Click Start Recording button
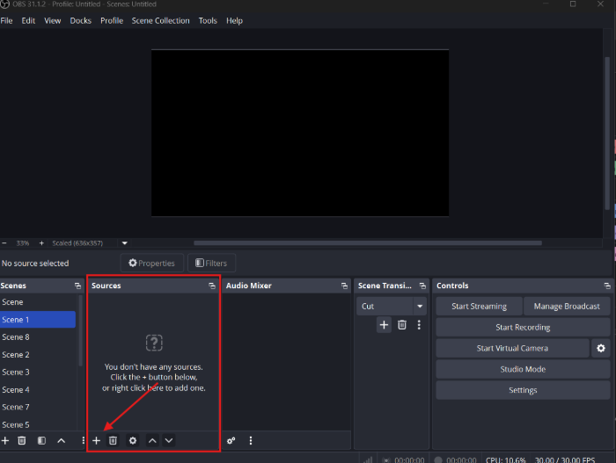 pos(523,327)
